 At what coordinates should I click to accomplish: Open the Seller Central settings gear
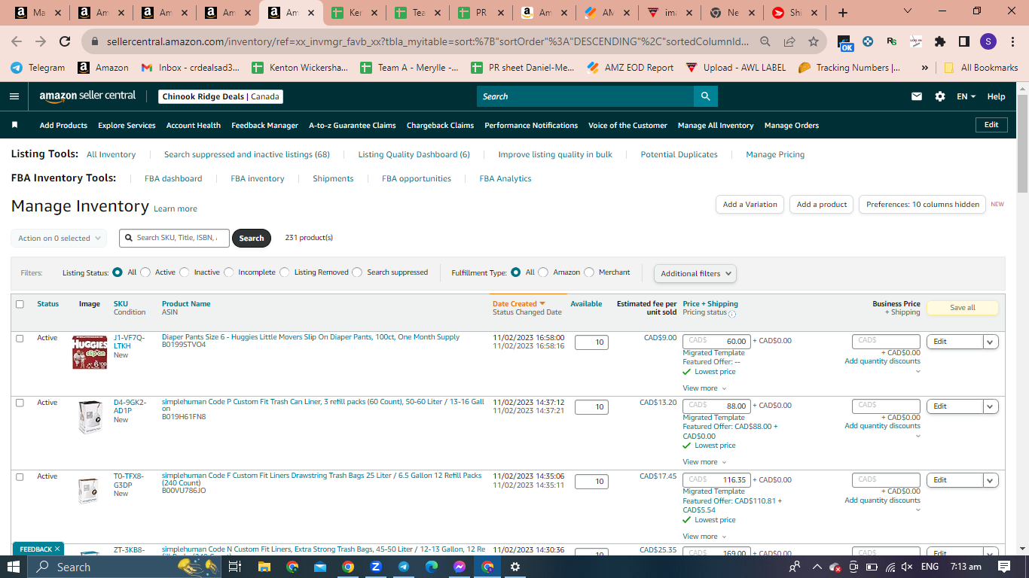point(940,96)
